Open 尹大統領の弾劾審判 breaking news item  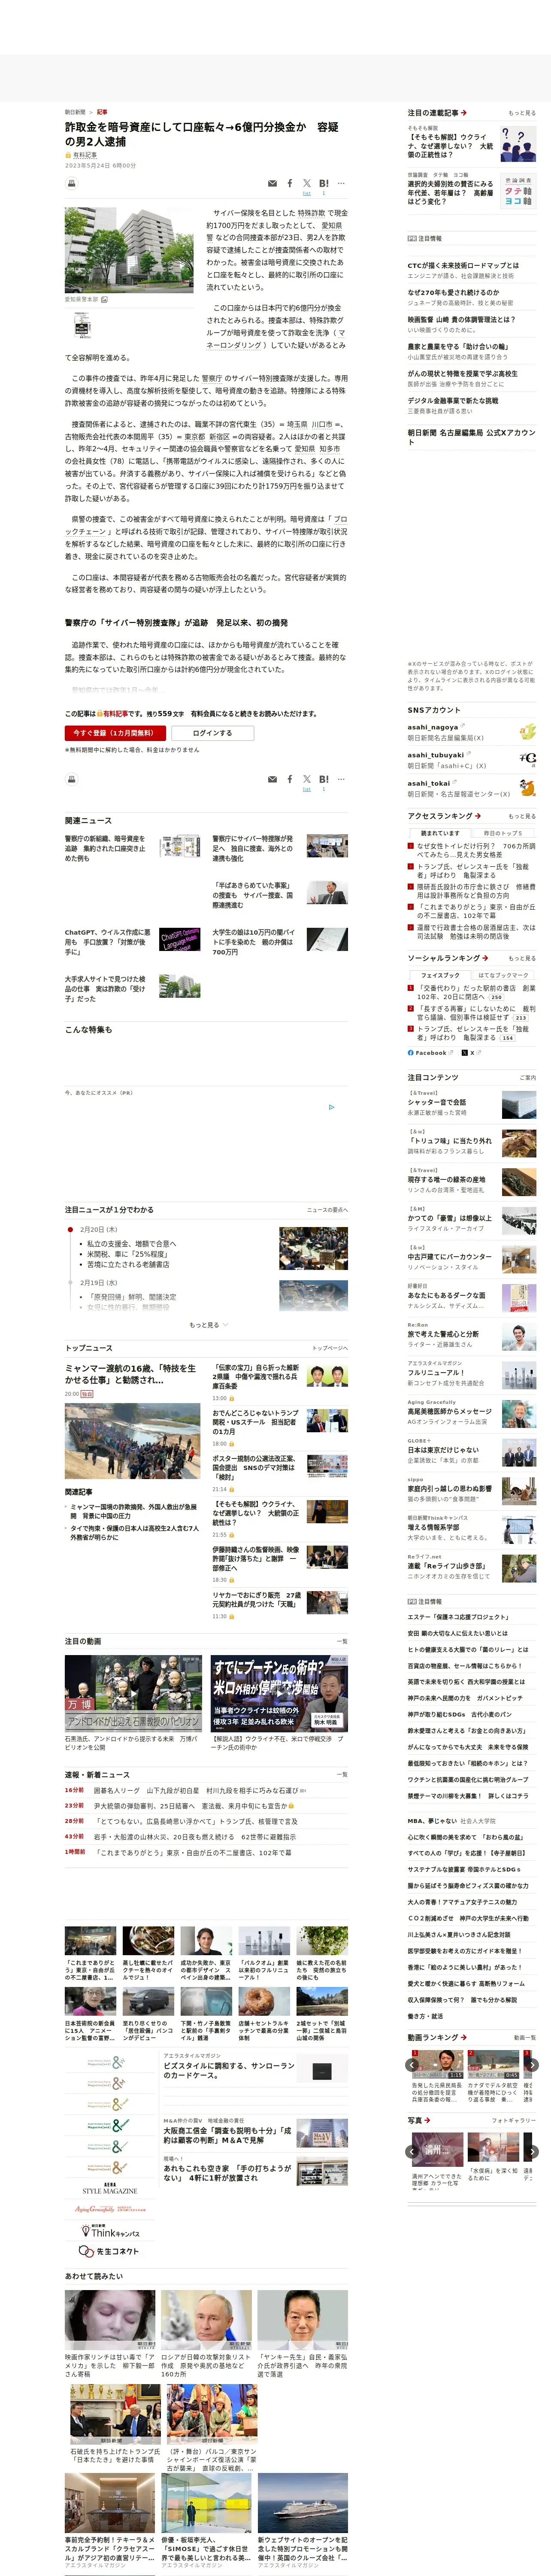click(193, 1806)
